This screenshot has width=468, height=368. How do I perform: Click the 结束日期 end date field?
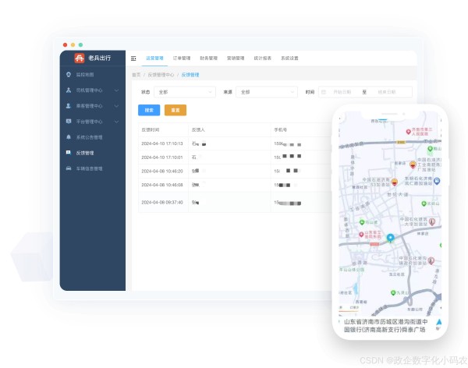pyautogui.click(x=387, y=92)
